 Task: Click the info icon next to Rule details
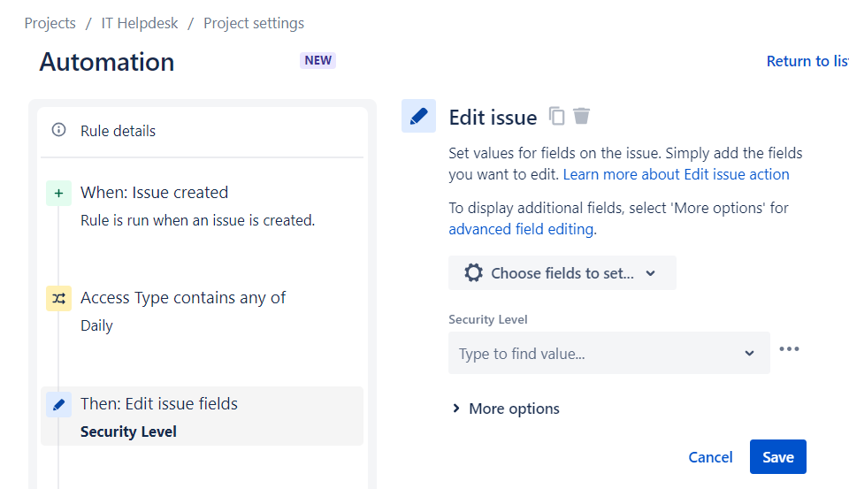59,130
